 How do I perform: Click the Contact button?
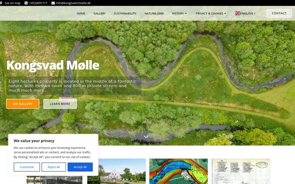(279, 13)
